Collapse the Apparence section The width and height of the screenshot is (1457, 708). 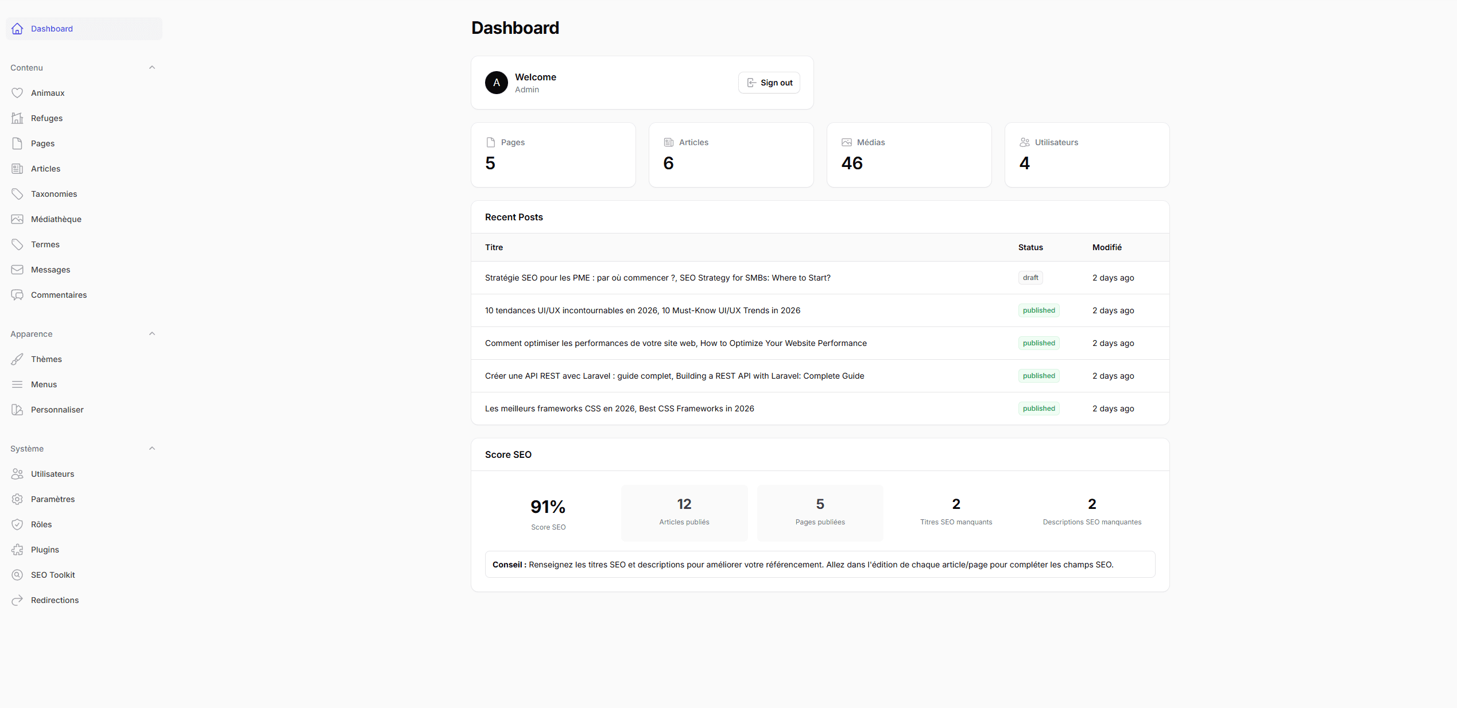coord(152,333)
